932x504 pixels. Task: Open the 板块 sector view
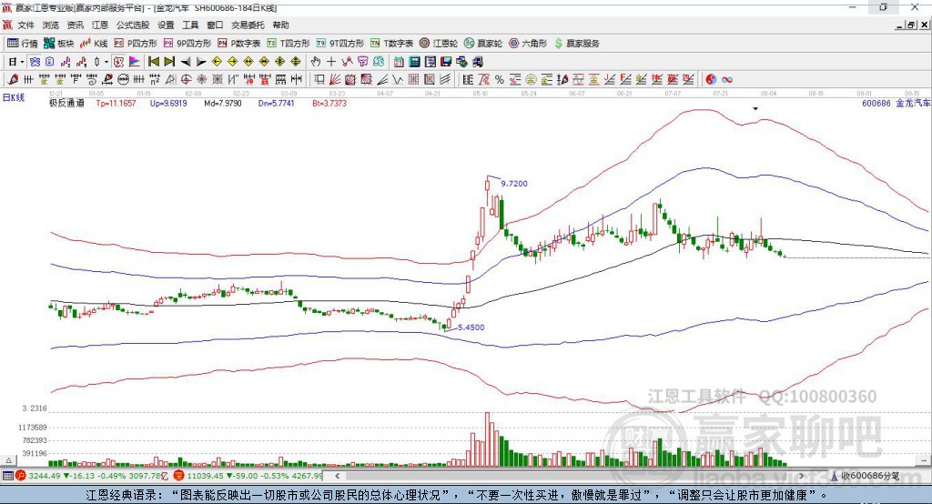[x=58, y=44]
